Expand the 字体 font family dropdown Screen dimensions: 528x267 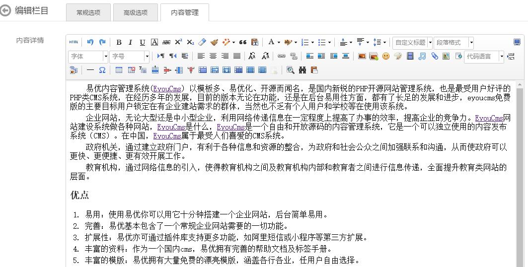point(105,57)
